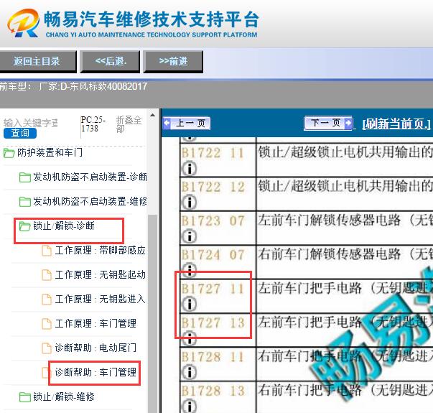Click 折叠全部 to collapse all
The image size is (433, 413).
[x=129, y=124]
